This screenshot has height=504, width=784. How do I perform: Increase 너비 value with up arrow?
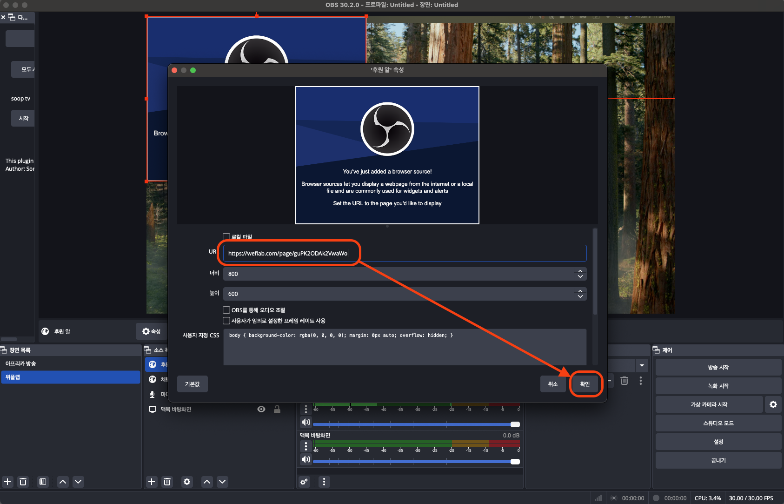(580, 271)
